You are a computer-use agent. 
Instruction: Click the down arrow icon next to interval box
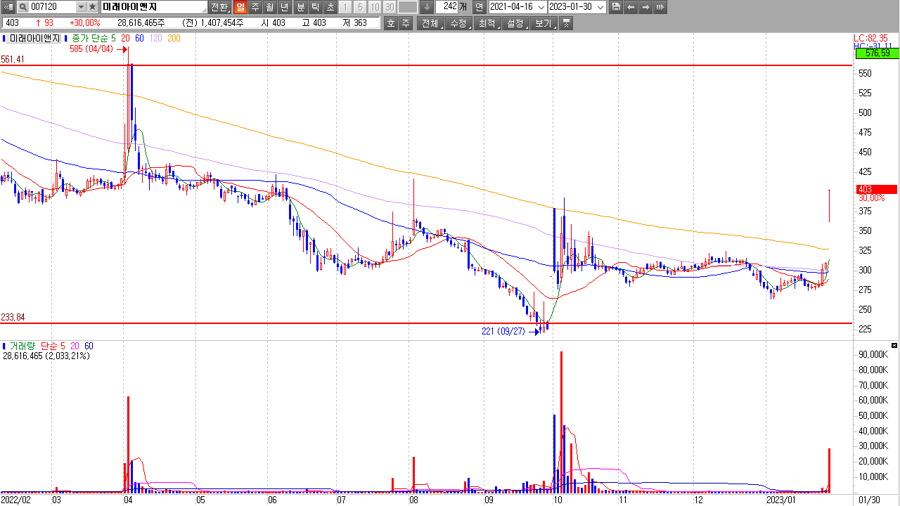click(427, 7)
